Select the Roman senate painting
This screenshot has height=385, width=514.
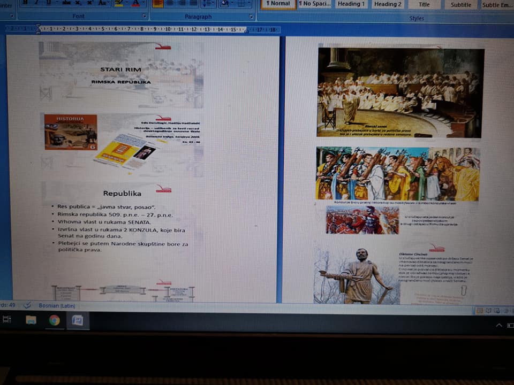400,93
